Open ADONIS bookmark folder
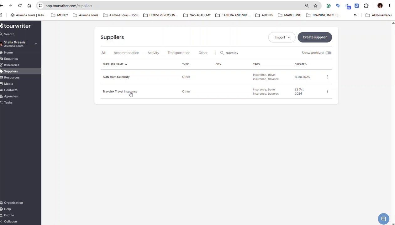 coord(264,15)
